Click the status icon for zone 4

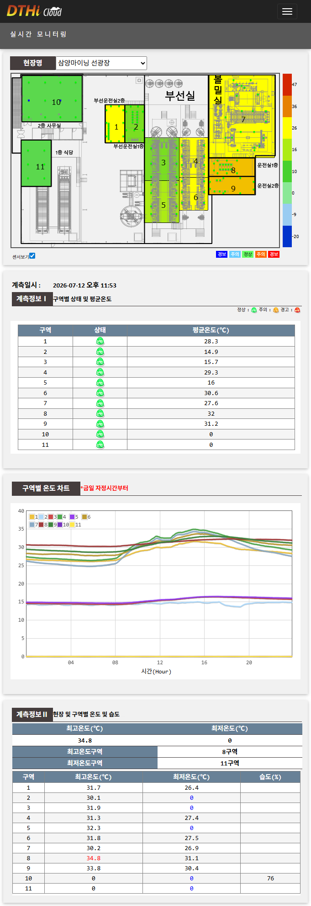tap(100, 372)
